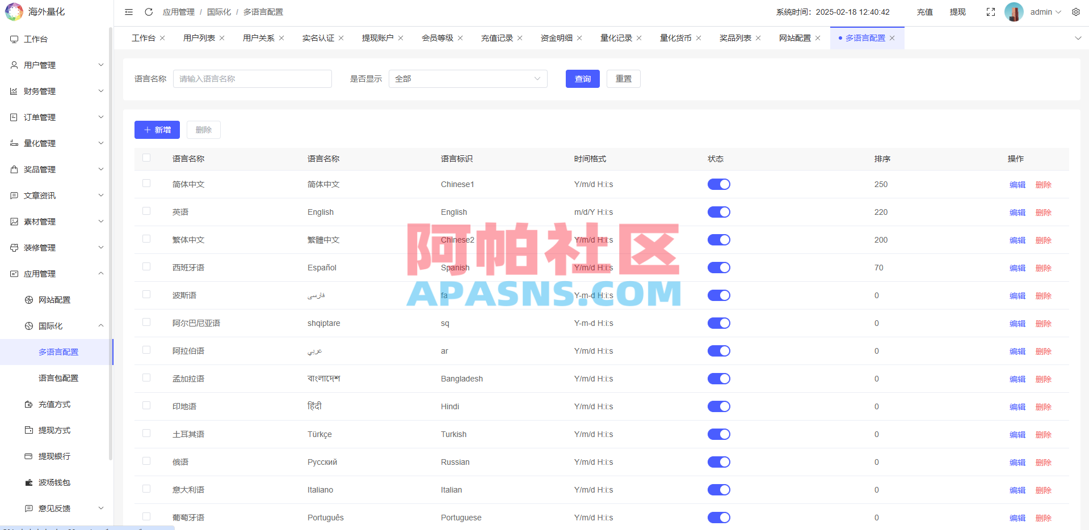Open the settings gear icon at top right

(x=1075, y=11)
